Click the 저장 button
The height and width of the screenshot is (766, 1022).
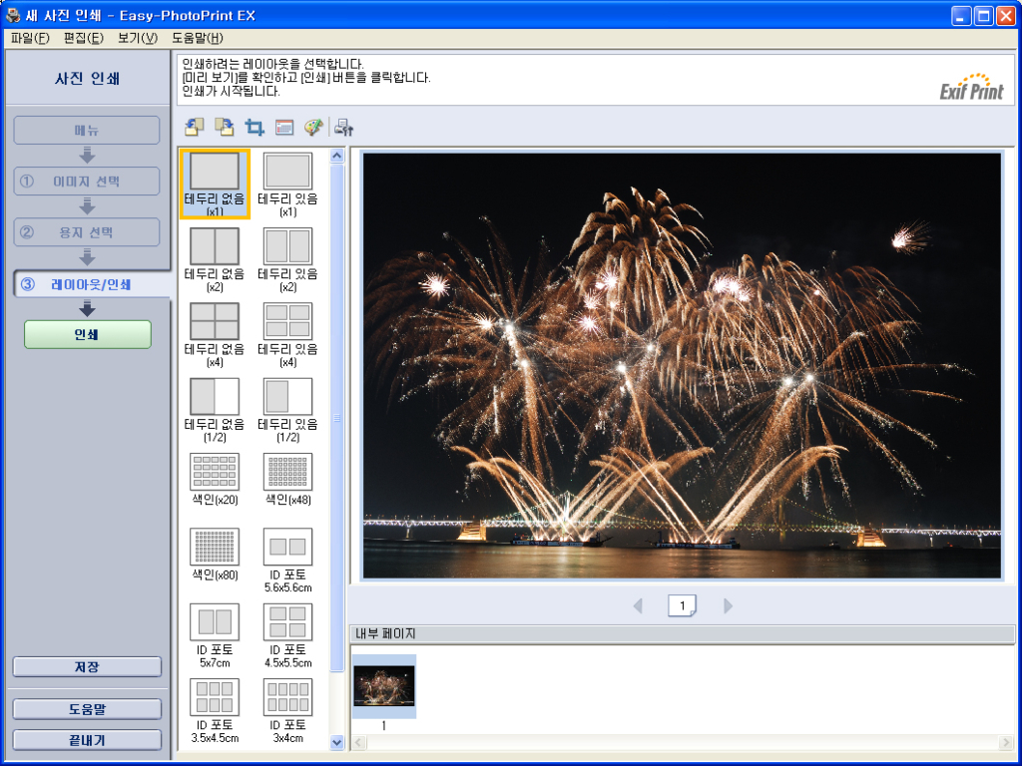point(87,667)
